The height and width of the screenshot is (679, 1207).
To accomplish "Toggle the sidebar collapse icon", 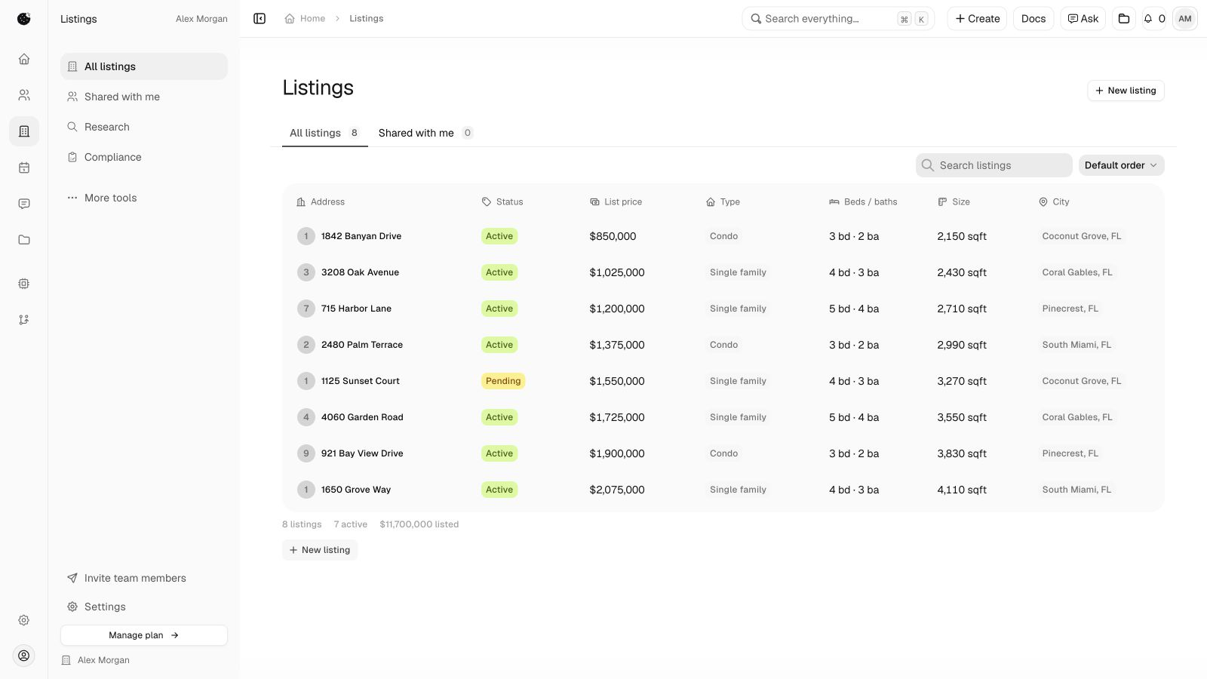I will coord(260,19).
